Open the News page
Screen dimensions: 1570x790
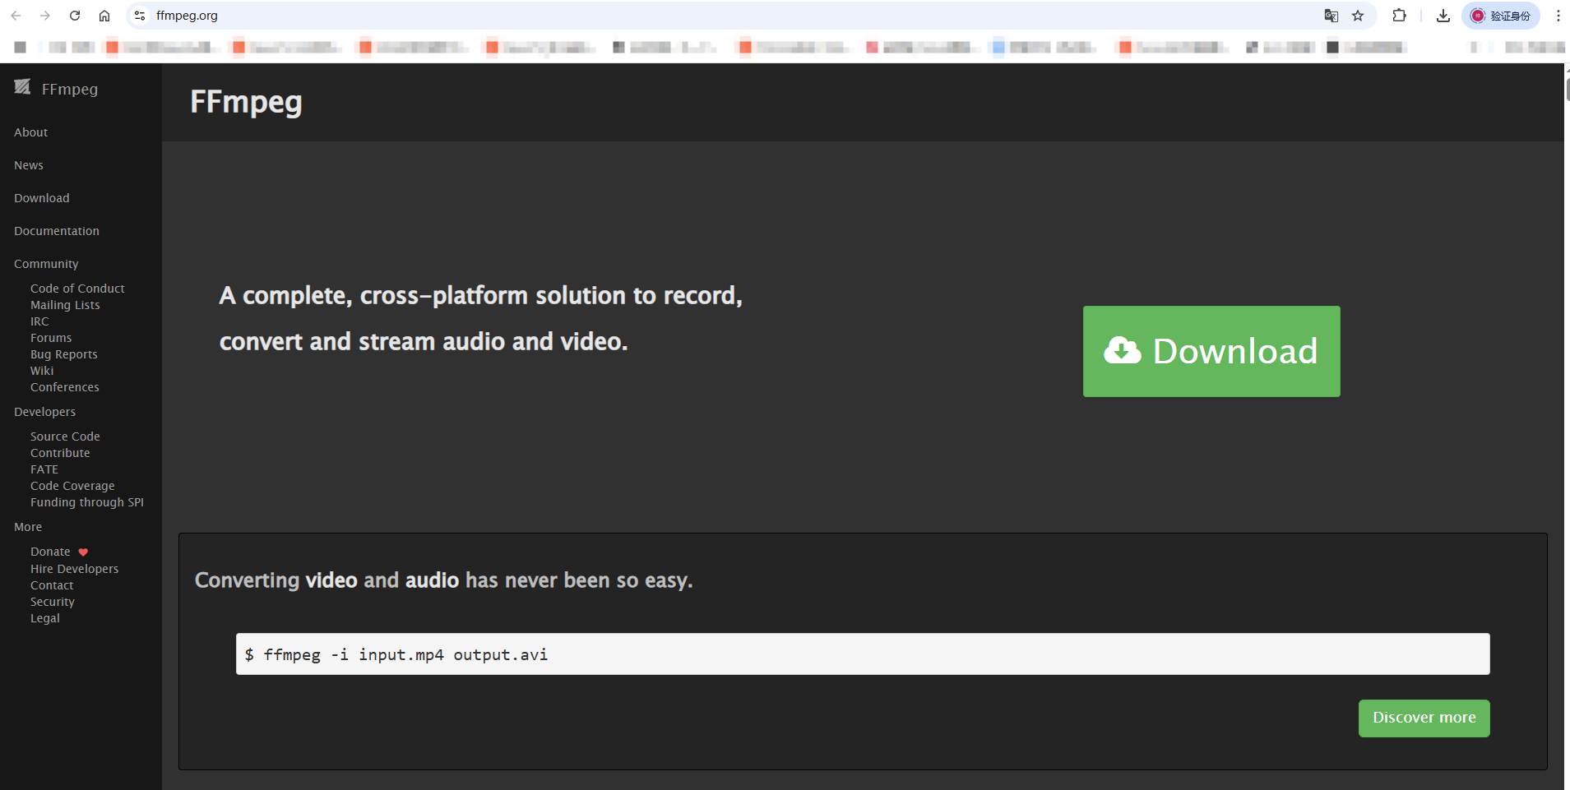(x=29, y=165)
